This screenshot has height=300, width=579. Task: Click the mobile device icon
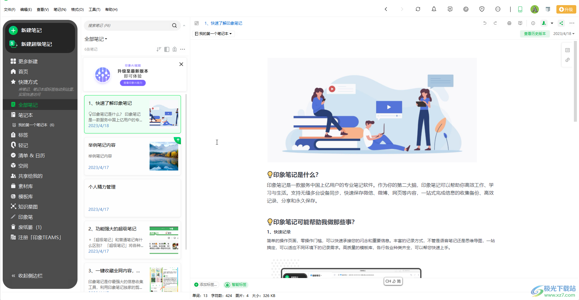click(x=520, y=9)
